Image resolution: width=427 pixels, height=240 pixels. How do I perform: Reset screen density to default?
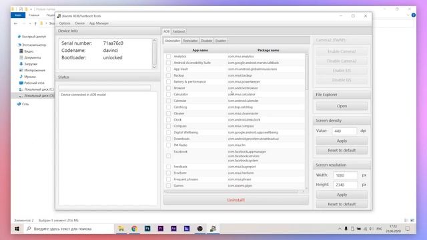click(342, 150)
